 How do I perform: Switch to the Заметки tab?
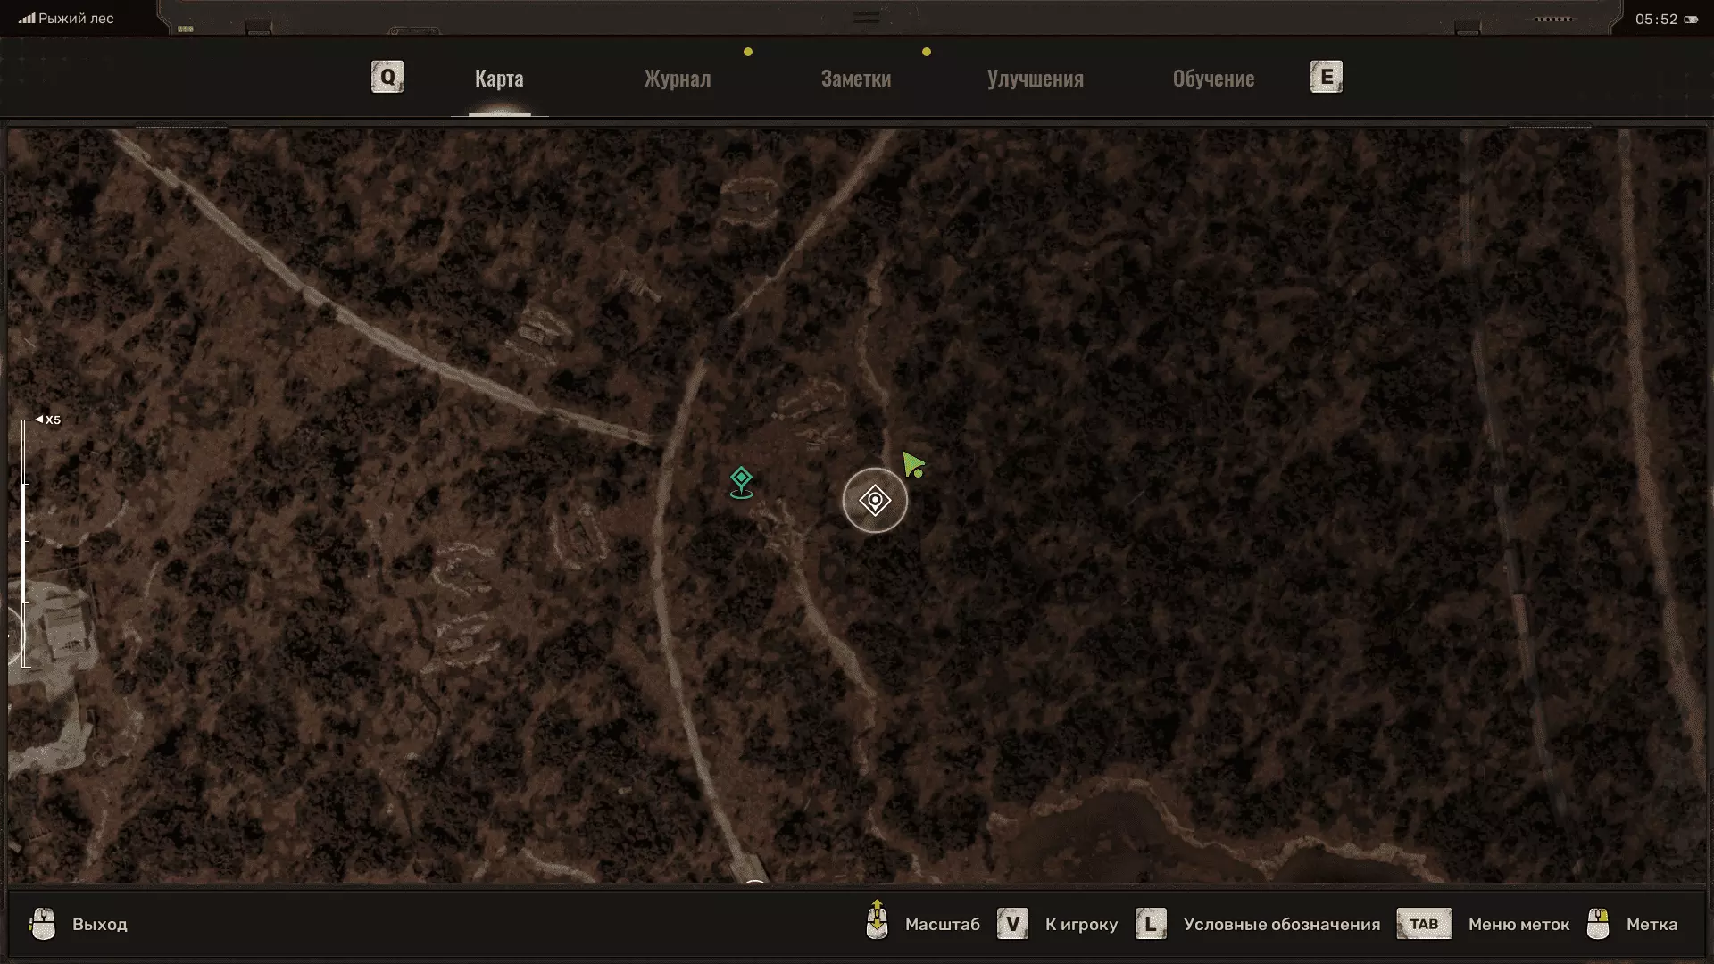tap(855, 79)
